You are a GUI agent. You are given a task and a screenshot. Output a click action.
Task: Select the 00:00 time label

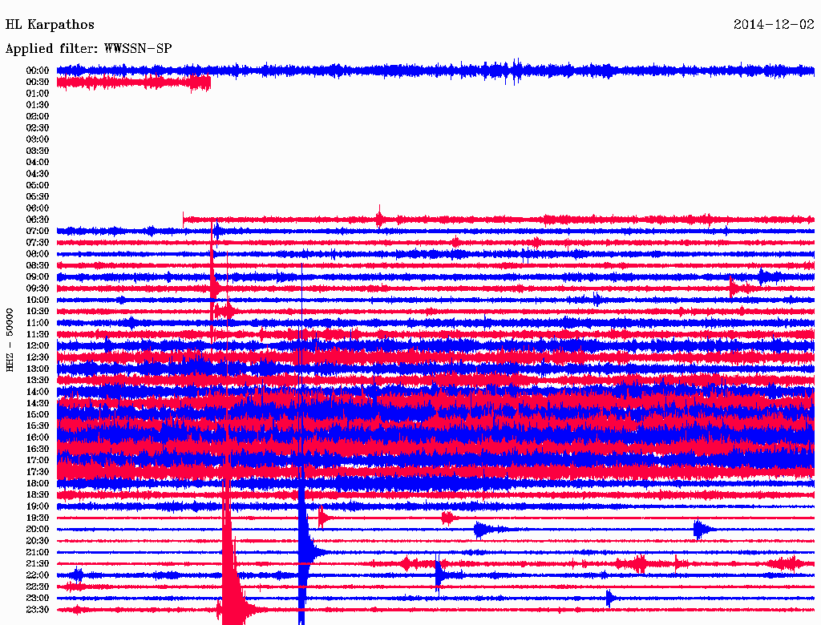(x=38, y=71)
